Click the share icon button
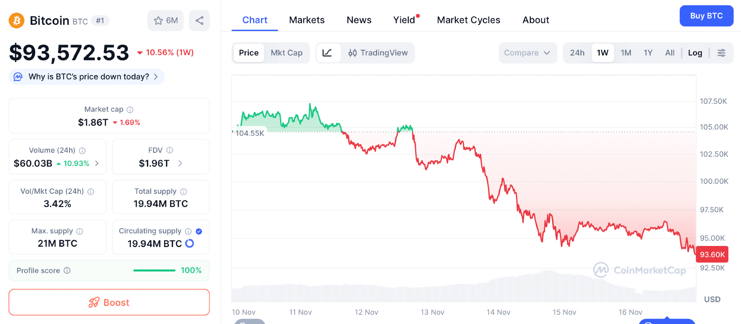 (x=199, y=21)
